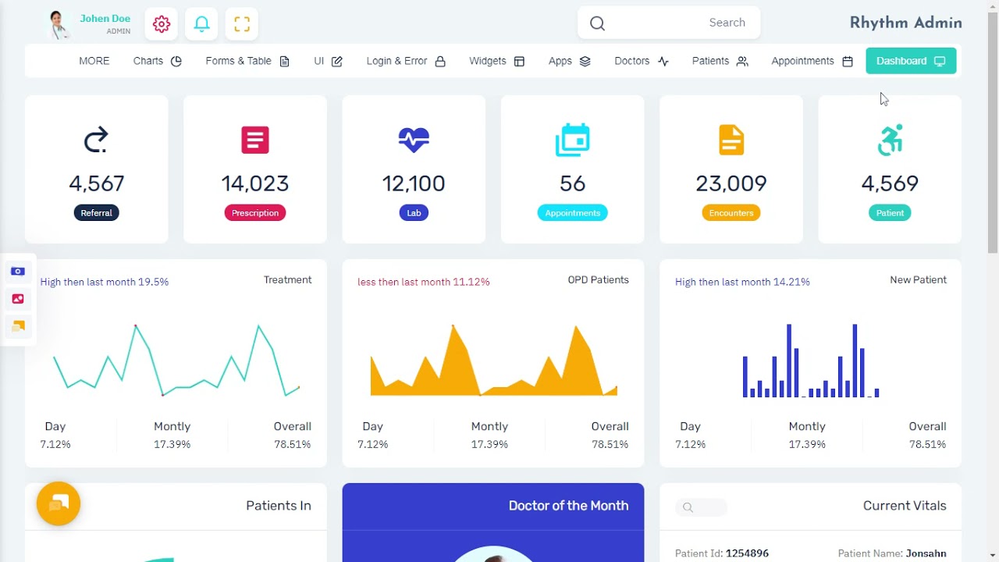The width and height of the screenshot is (999, 562).
Task: Click the blue camera side-panel icon
Action: (18, 272)
